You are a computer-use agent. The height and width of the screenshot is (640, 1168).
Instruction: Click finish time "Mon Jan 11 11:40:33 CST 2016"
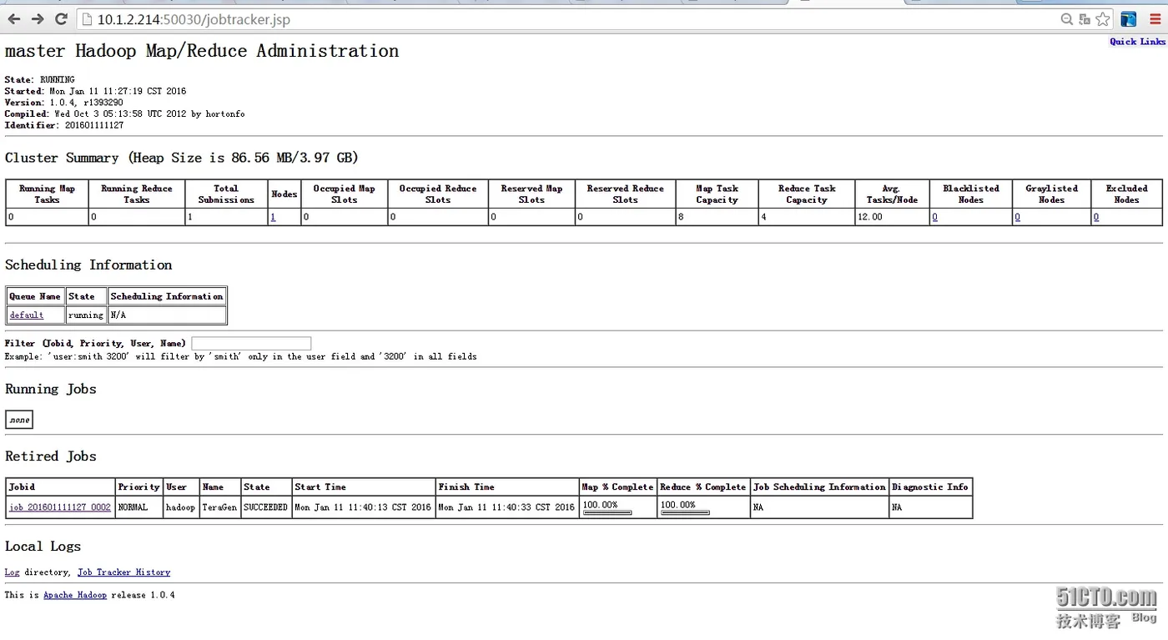point(506,507)
